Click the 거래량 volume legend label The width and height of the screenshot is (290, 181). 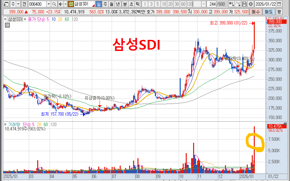(14, 124)
